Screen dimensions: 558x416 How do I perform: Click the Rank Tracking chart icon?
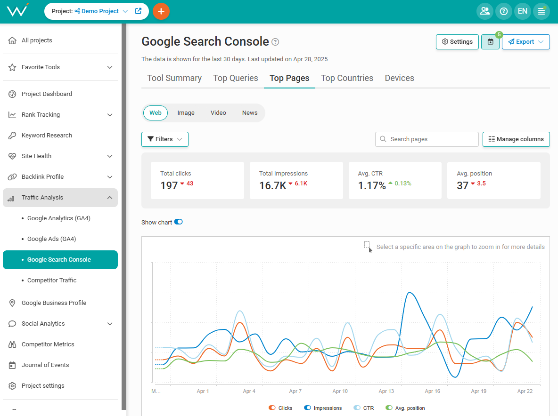pyautogui.click(x=12, y=115)
